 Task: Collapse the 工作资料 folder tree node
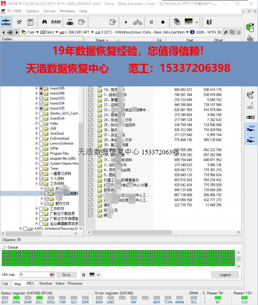pos(37,183)
